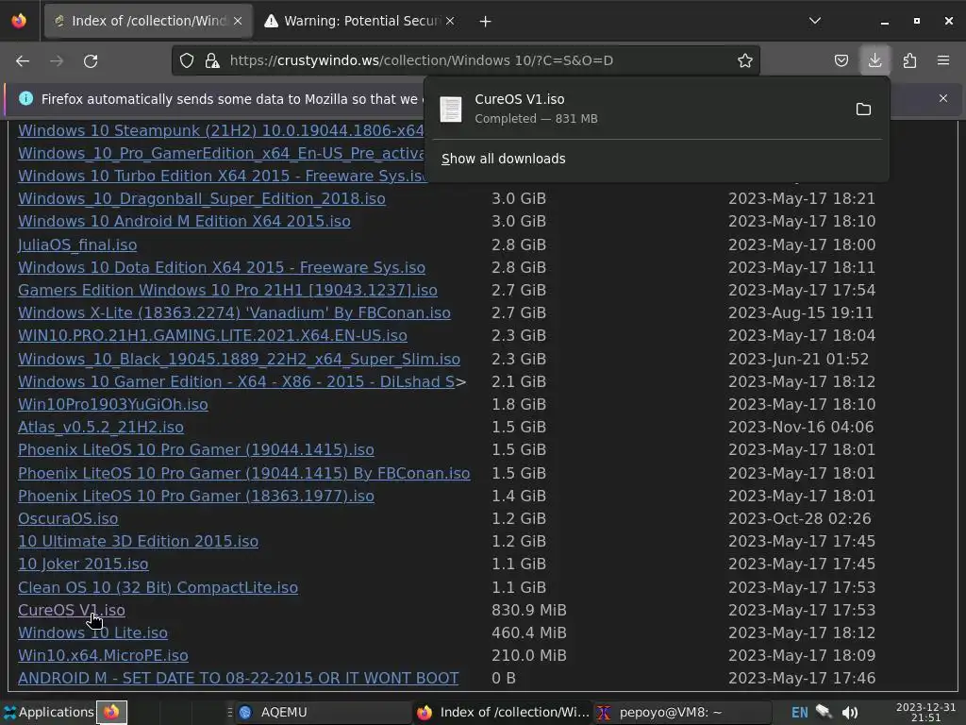Open the Extensions puzzle icon
The height and width of the screenshot is (725, 966).
click(909, 60)
